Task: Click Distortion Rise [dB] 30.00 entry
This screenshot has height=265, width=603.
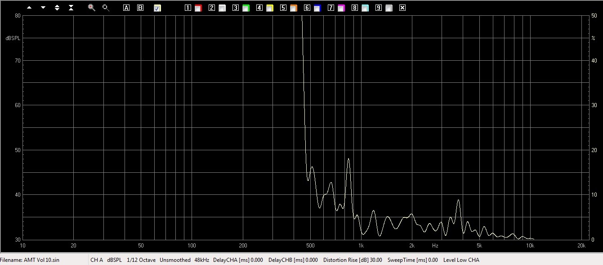Action: (353, 260)
